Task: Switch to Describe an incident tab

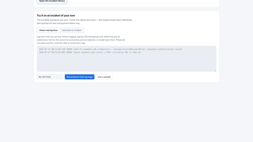Action: 72,30
